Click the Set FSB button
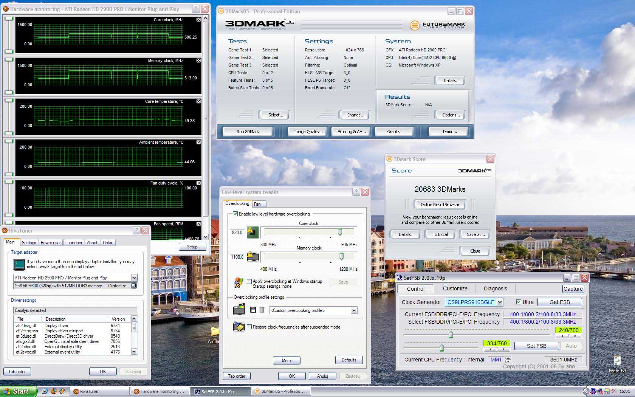635x397 pixels. pyautogui.click(x=536, y=346)
